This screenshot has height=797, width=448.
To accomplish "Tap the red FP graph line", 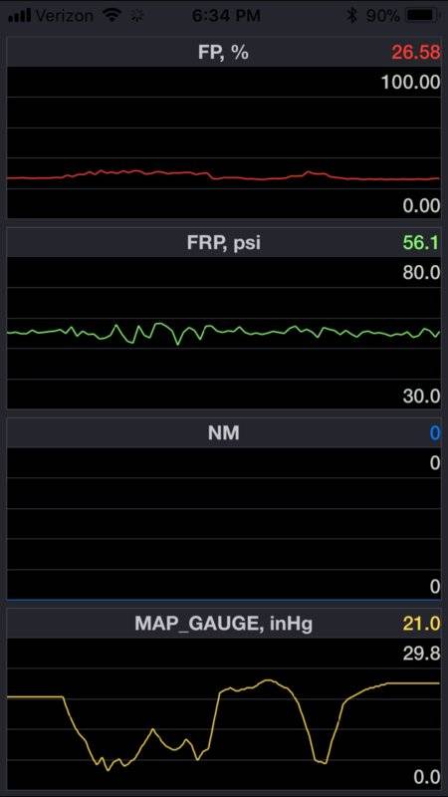I will pyautogui.click(x=223, y=176).
